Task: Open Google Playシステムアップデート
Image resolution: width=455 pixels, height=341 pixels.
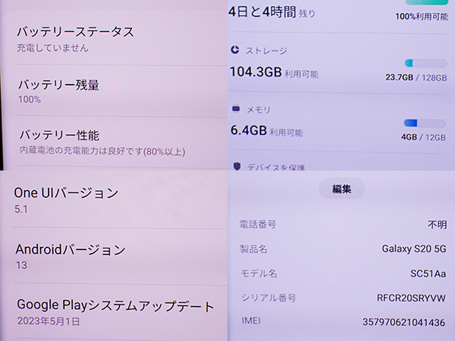Action: coord(114,312)
